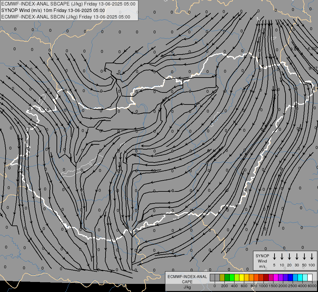Click the 'ECMWF-INDEX-ANAL' label in CAPE legend
The height and width of the screenshot is (292, 318).
click(187, 277)
